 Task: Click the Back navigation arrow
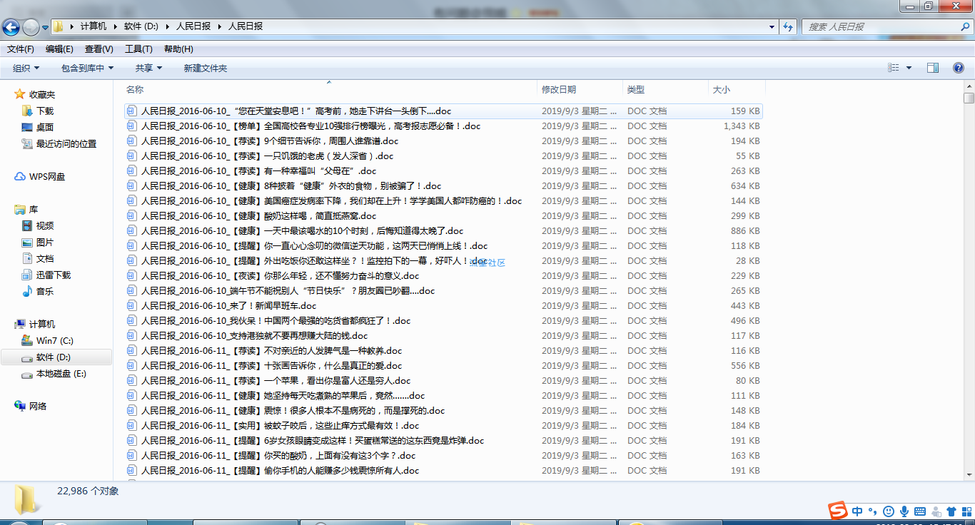click(x=11, y=27)
